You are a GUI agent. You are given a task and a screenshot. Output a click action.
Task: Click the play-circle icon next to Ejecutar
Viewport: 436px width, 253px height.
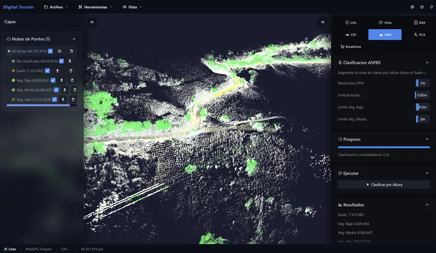click(340, 173)
